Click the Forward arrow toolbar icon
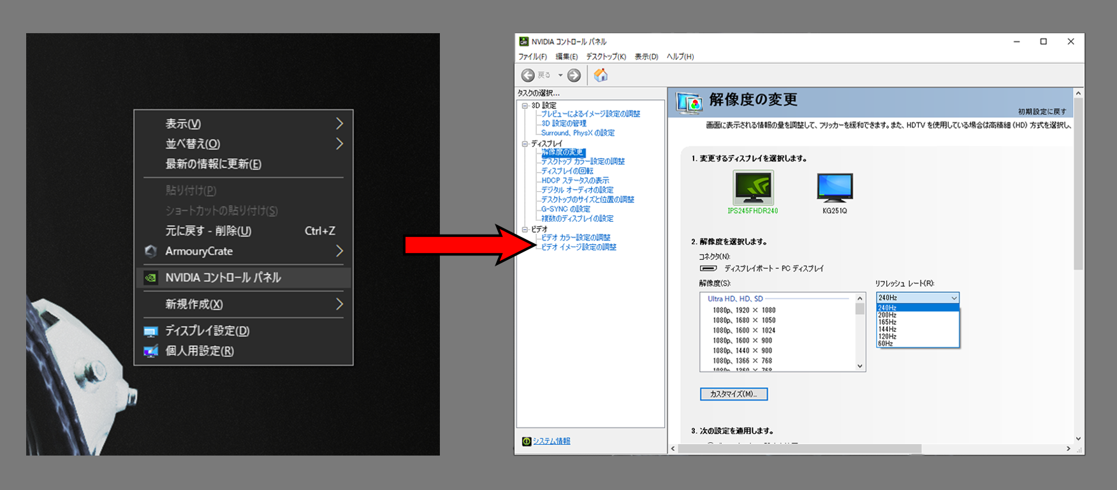The height and width of the screenshot is (490, 1117). [x=574, y=75]
